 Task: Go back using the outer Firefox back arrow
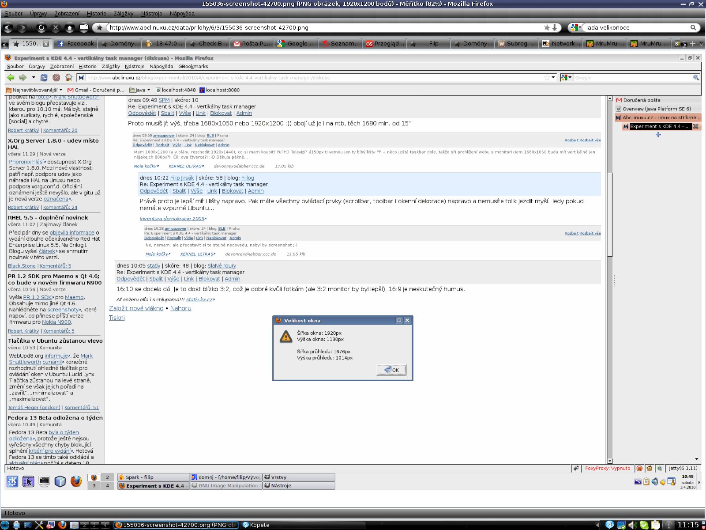click(x=8, y=27)
